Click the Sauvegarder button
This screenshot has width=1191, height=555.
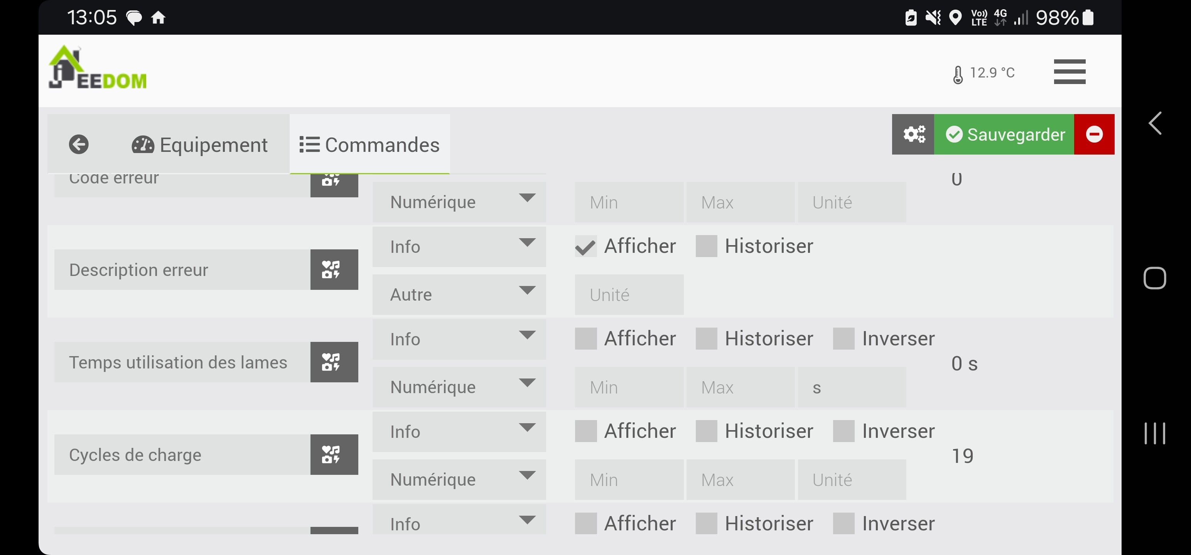pos(1004,134)
